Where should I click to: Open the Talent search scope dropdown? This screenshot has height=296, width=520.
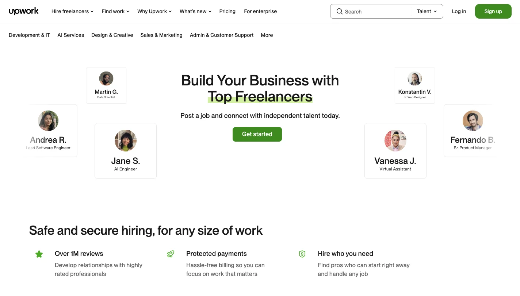click(x=427, y=11)
